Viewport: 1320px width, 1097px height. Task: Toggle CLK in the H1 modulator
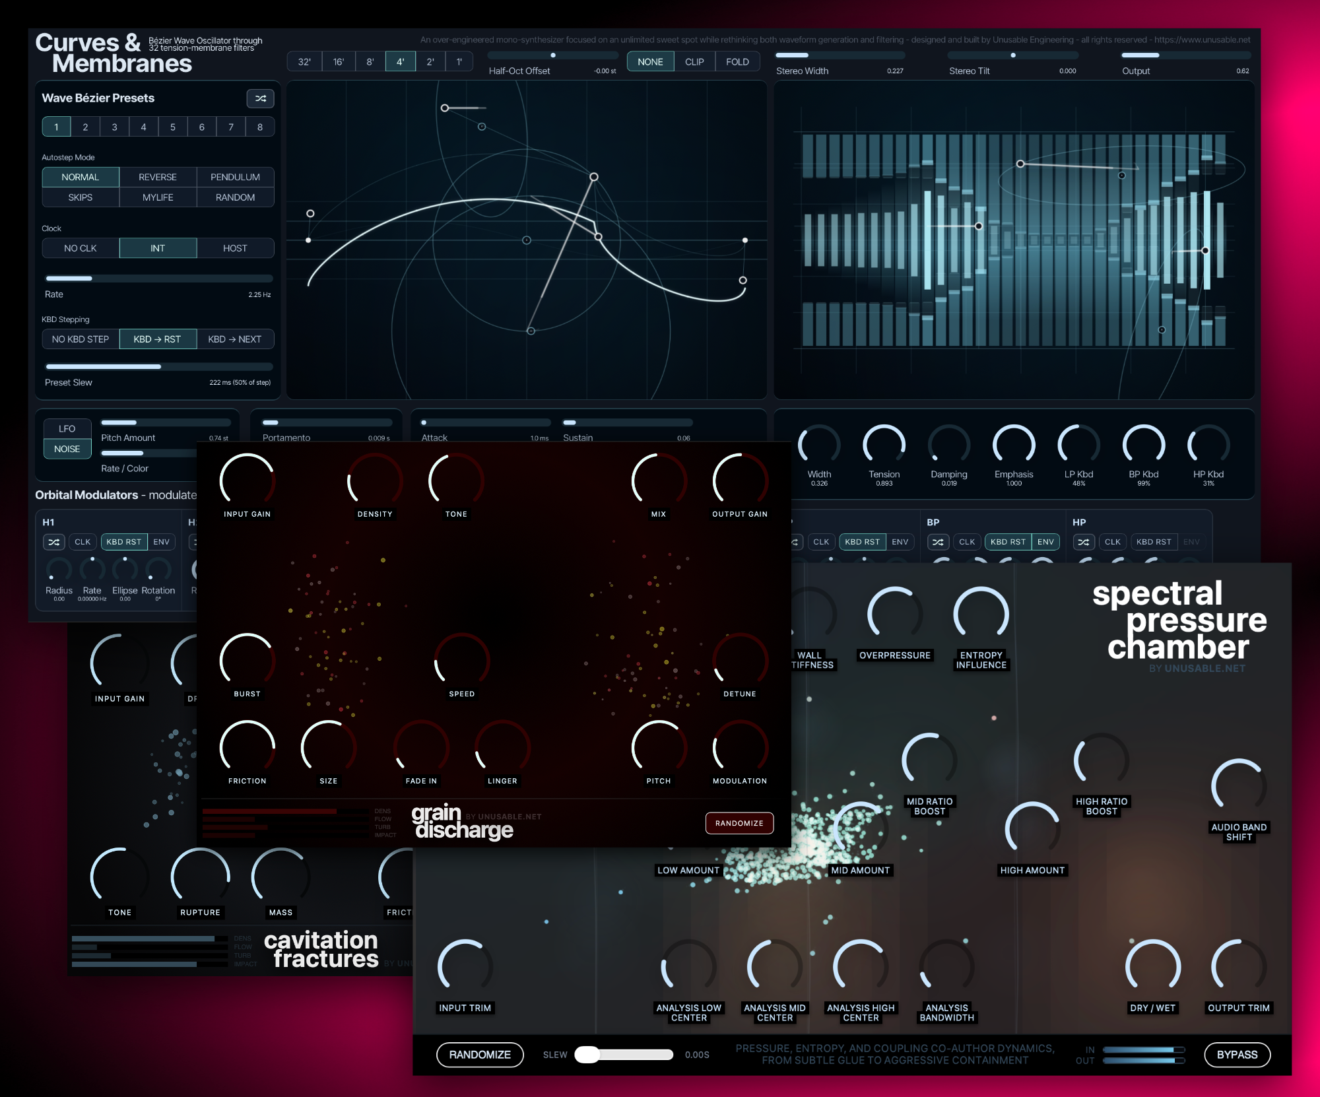pos(82,542)
